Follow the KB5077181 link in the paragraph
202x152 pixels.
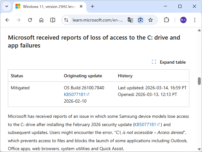tap(145, 124)
